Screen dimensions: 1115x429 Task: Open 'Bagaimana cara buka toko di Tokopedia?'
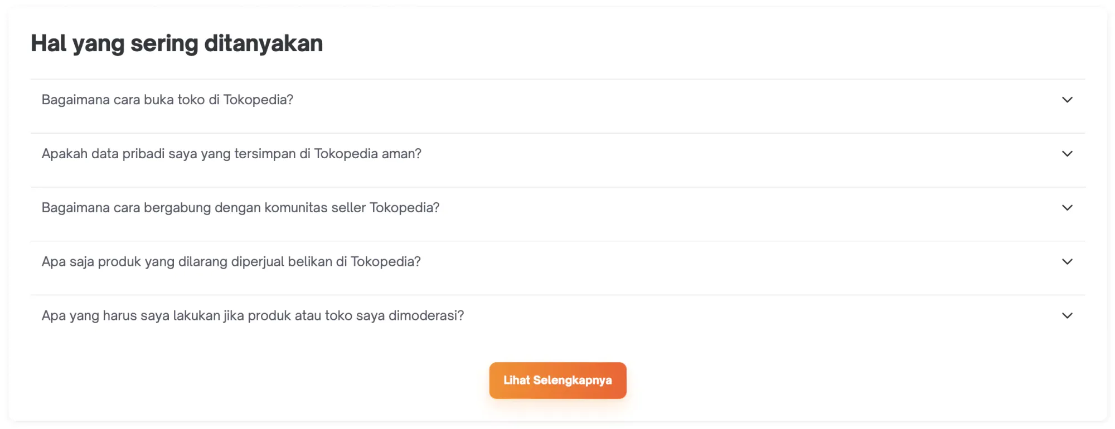(x=167, y=100)
